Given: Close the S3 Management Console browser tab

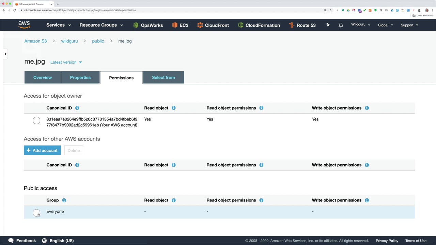Looking at the screenshot, I should (51, 4).
